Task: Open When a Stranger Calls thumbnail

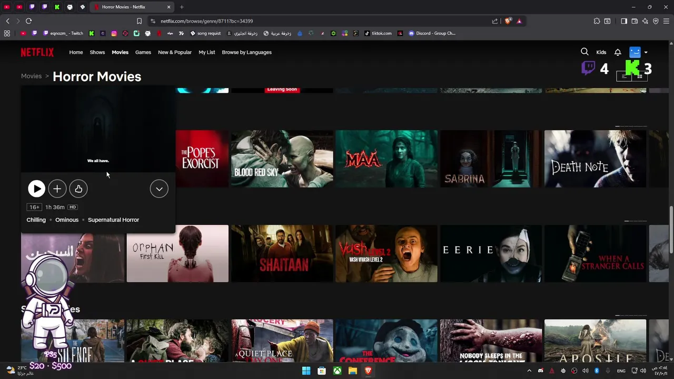Action: tap(595, 253)
